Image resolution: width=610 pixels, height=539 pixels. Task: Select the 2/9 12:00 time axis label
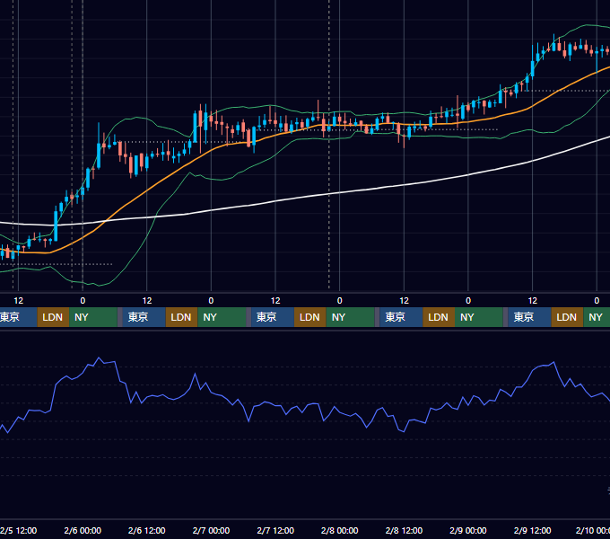(532, 530)
